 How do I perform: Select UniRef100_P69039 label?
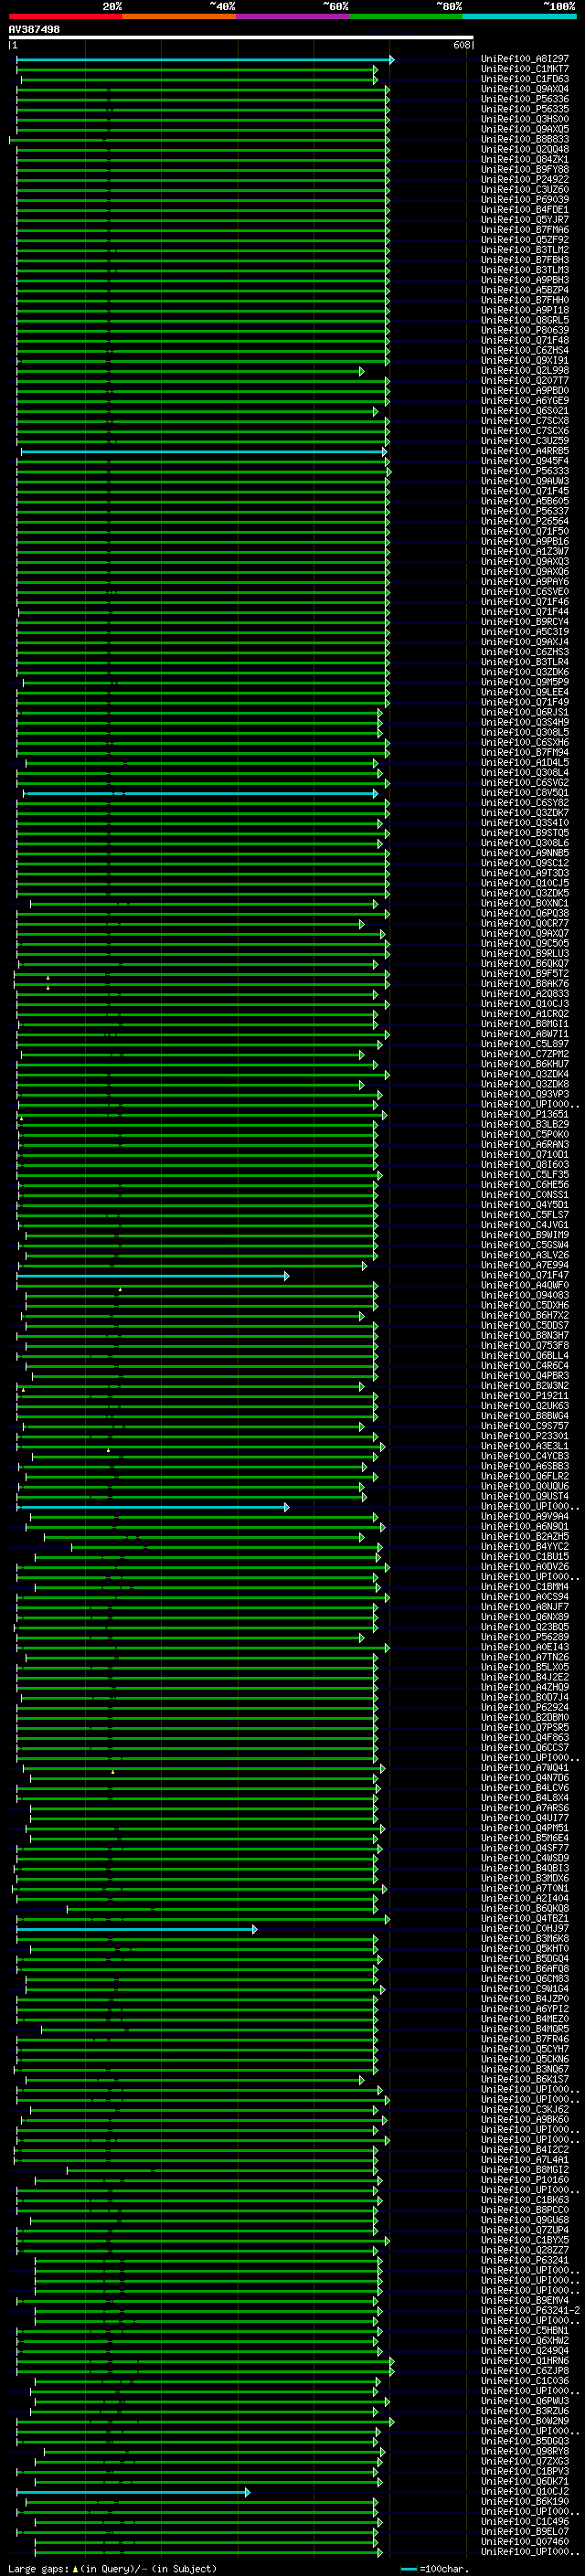tap(525, 200)
